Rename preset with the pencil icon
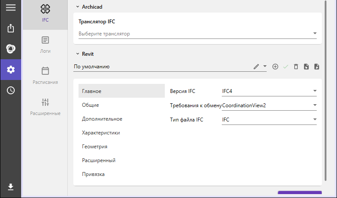The width and height of the screenshot is (337, 198). [256, 67]
